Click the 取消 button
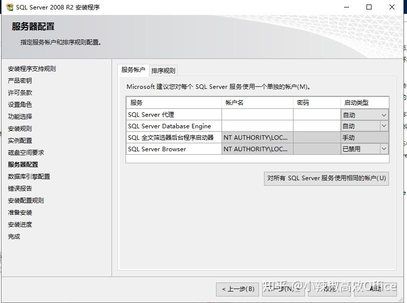The height and width of the screenshot is (303, 407). (328, 290)
